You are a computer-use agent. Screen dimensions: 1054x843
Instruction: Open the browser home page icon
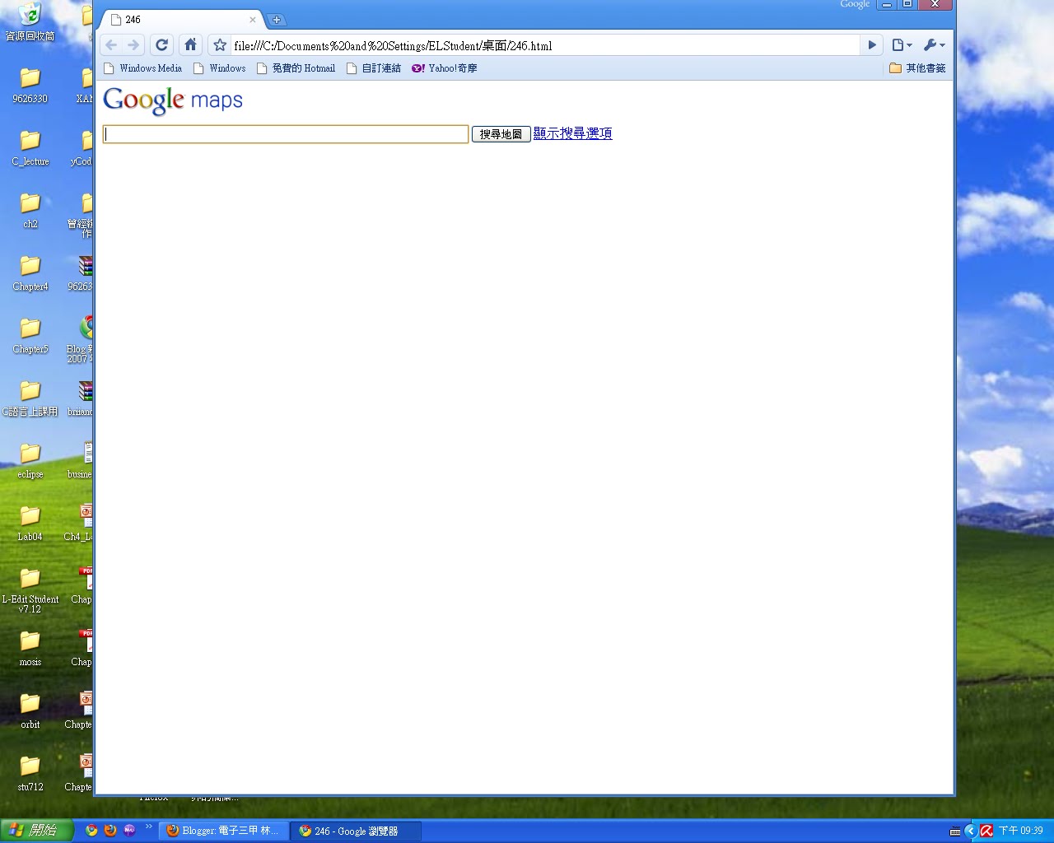(x=190, y=45)
